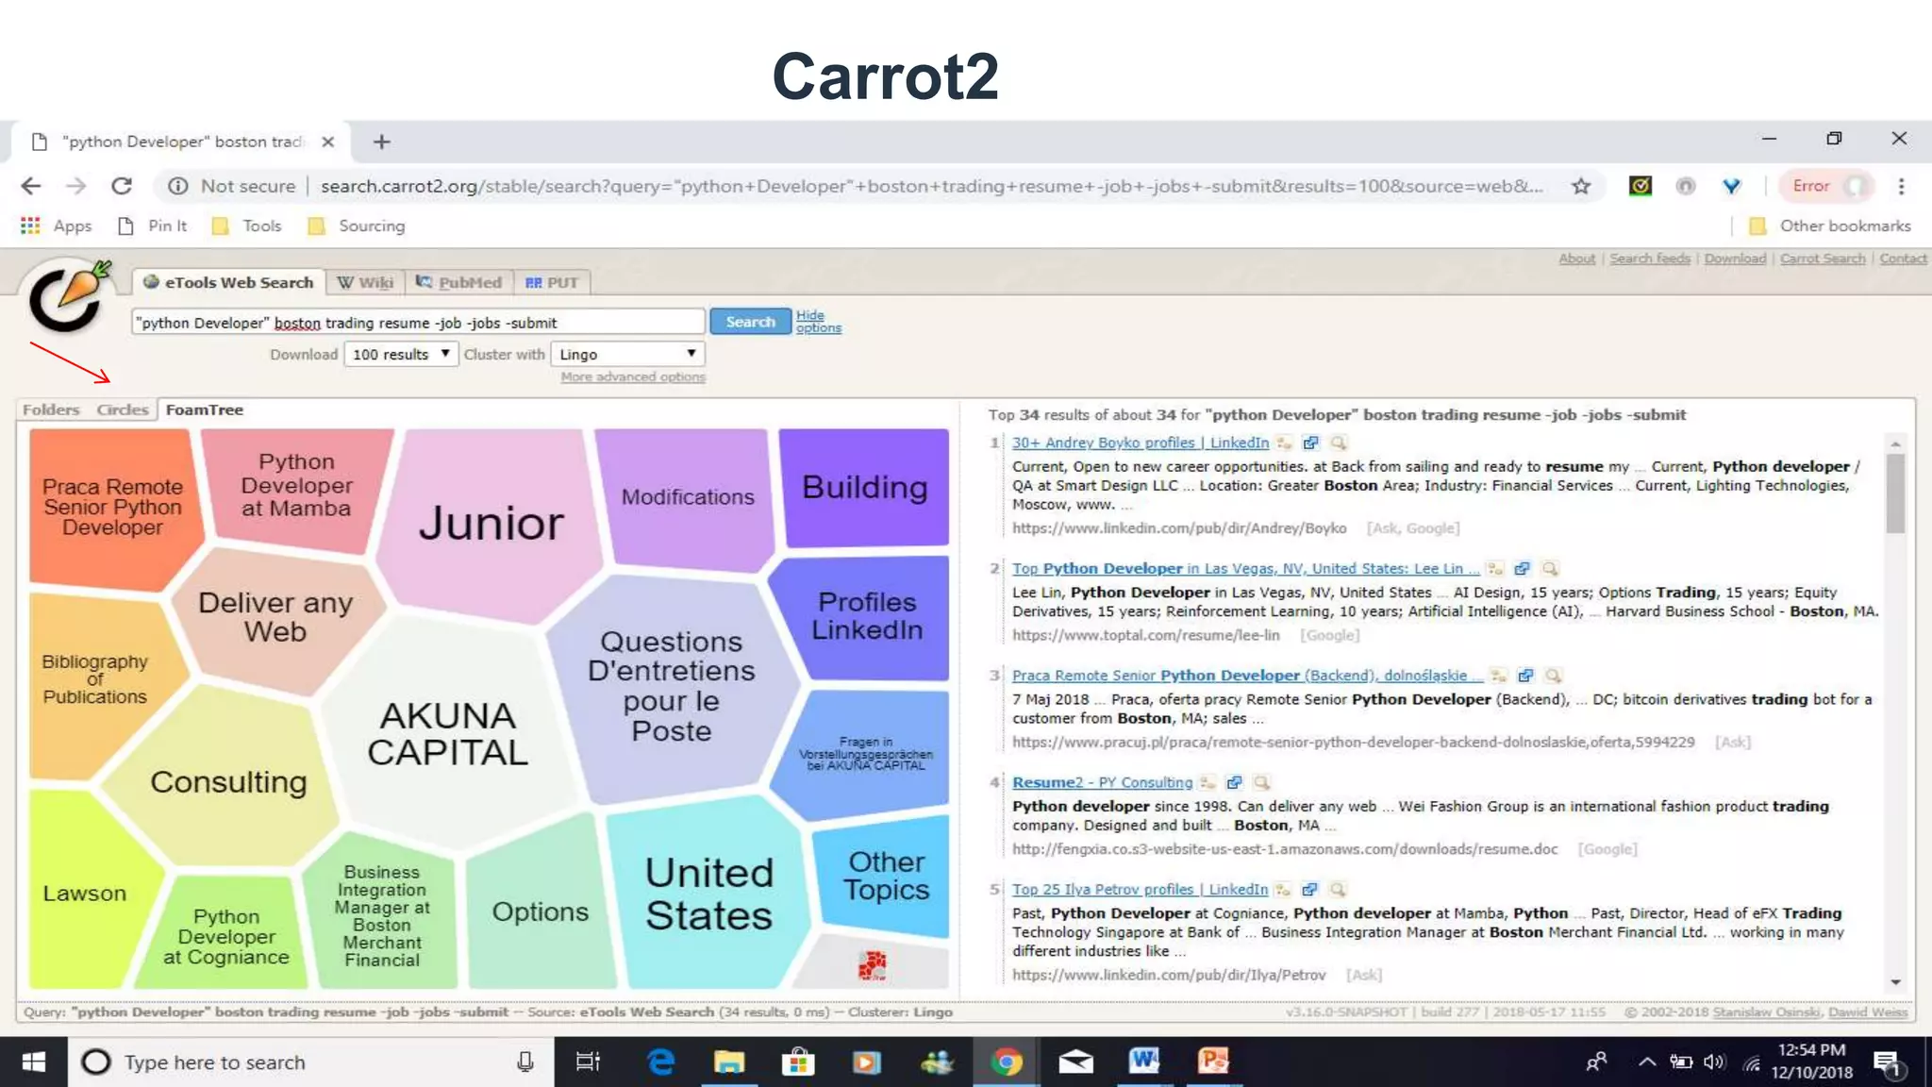Select the Building cluster cell
The height and width of the screenshot is (1087, 1932).
click(x=864, y=488)
